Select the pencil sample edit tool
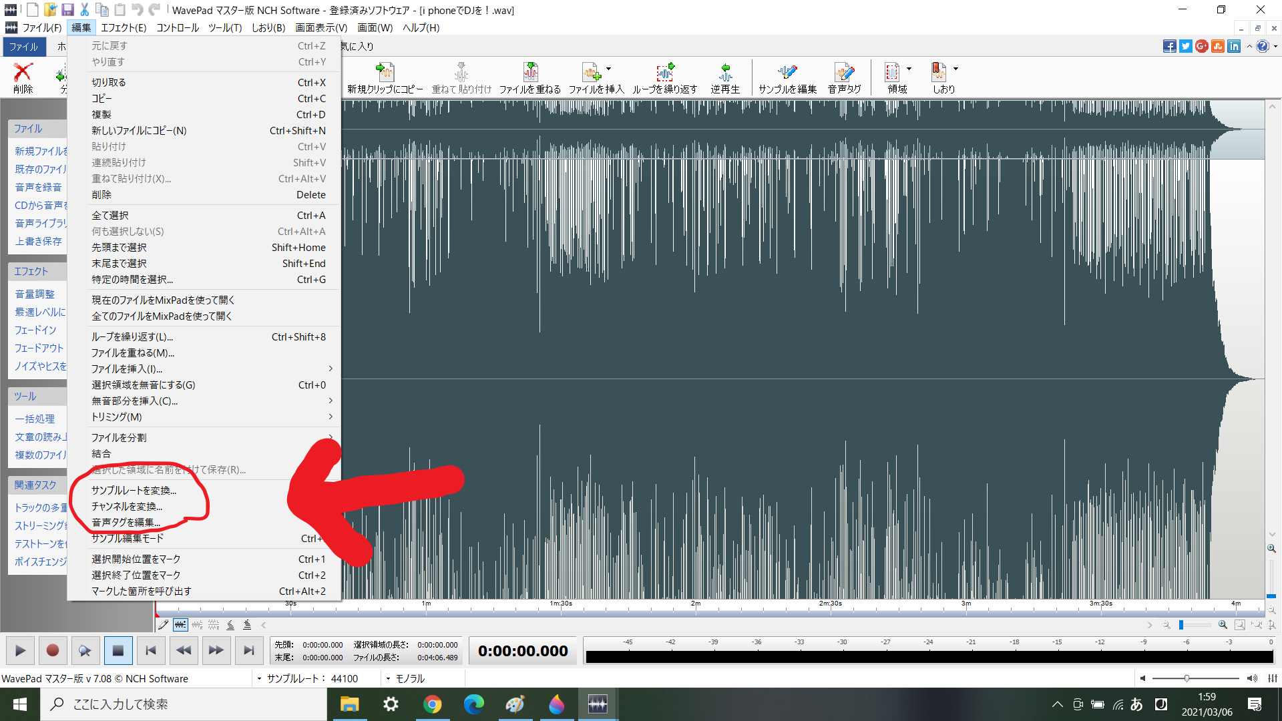The width and height of the screenshot is (1282, 721). (163, 625)
